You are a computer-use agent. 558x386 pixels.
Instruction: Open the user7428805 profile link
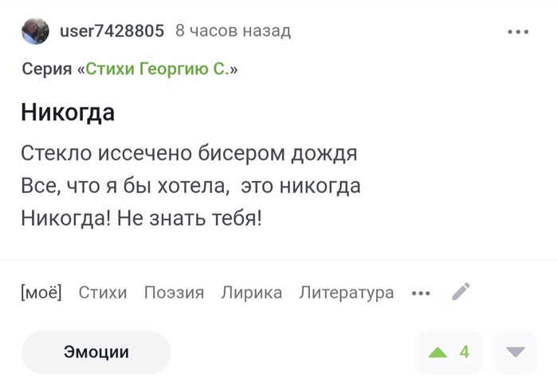click(x=112, y=32)
